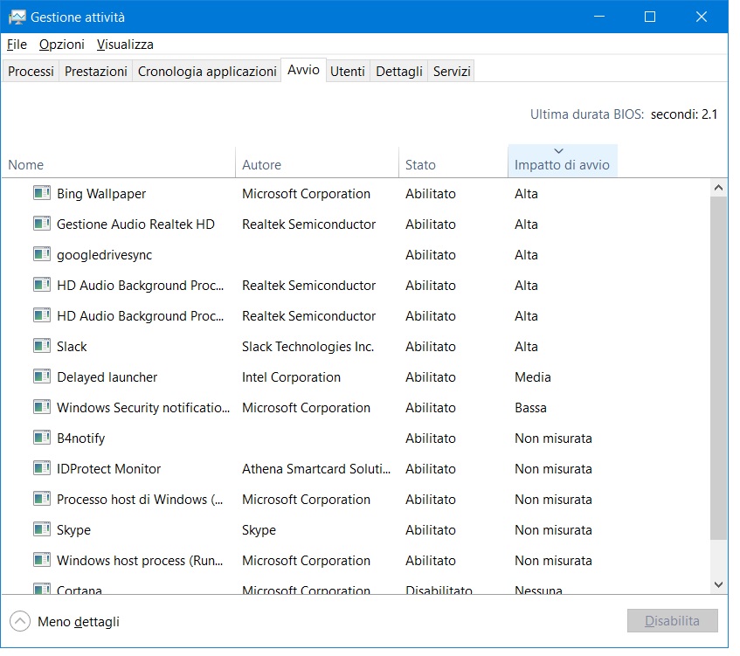Viewport: 740px width, 656px height.
Task: Click the Delayed launcher icon
Action: (x=42, y=376)
